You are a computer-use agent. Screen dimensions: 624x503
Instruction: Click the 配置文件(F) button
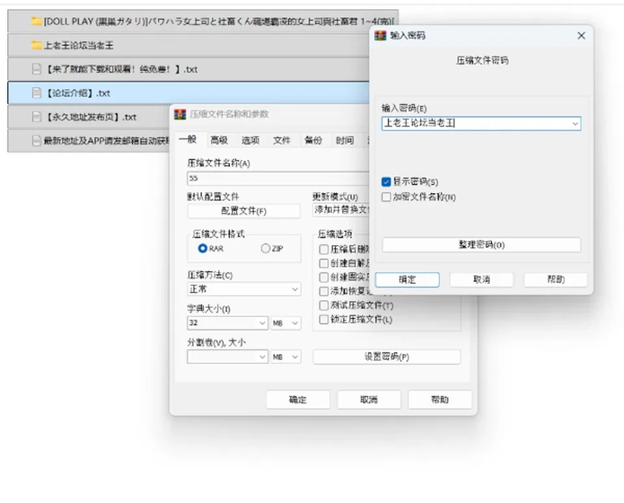click(244, 211)
